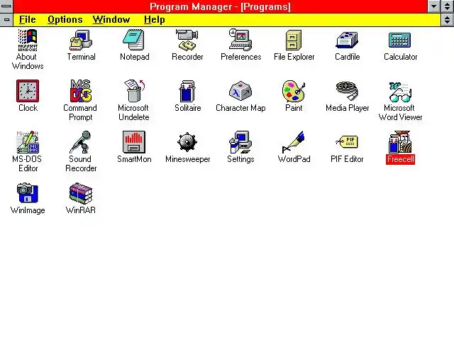
Task: Click the Media Player film reel icon
Action: [347, 91]
